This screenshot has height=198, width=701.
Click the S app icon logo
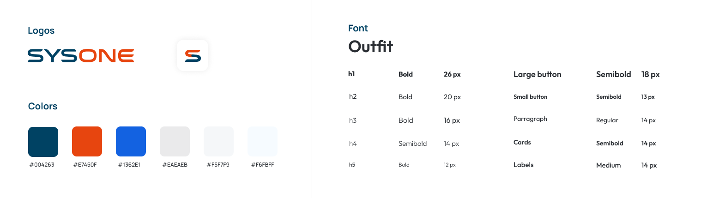click(193, 56)
